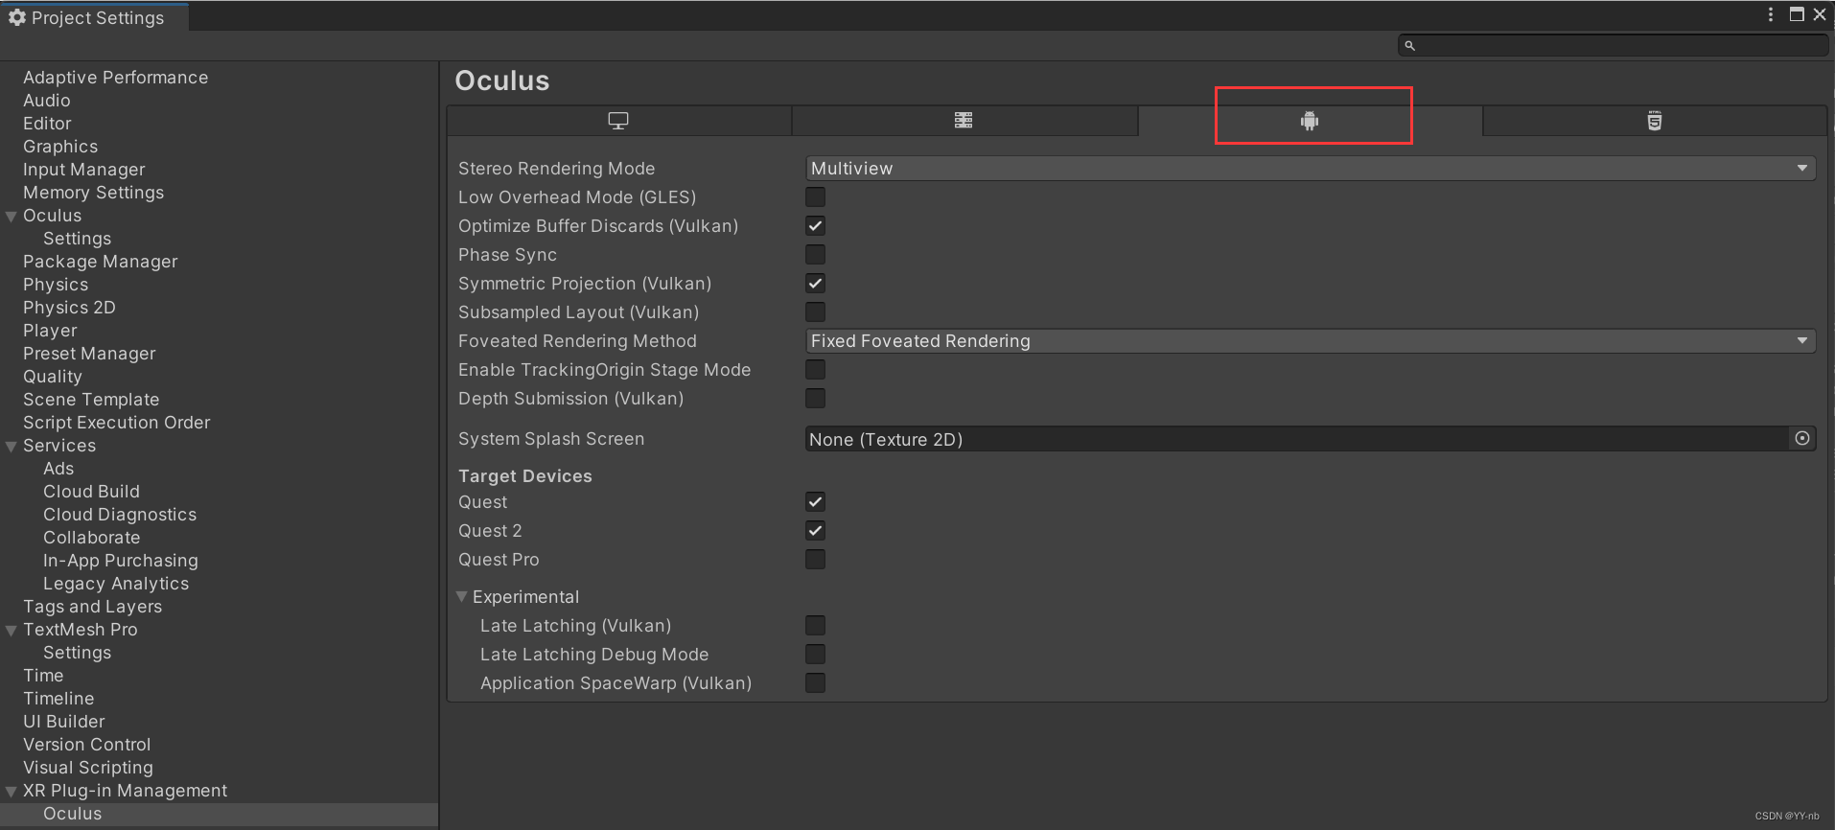Screen dimensions: 1835x830
Task: Click the object picker for System Splash Screen
Action: click(1802, 439)
